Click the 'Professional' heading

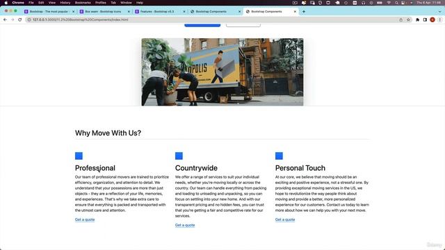(95, 168)
